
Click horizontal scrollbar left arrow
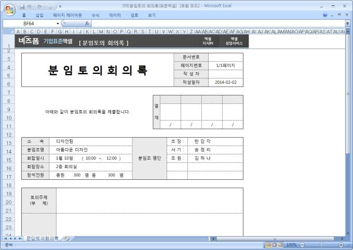[x=213, y=239]
